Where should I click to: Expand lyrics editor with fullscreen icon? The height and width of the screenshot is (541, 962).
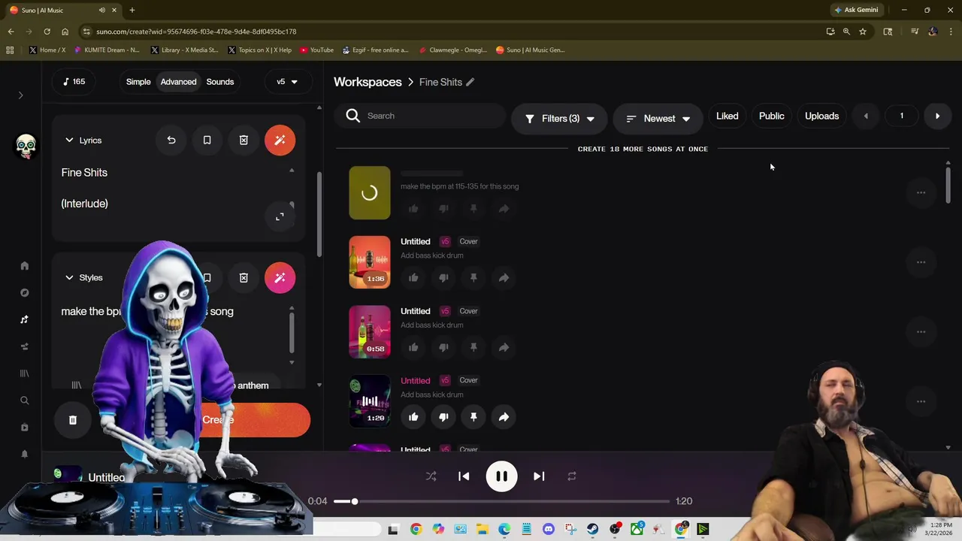click(x=280, y=216)
